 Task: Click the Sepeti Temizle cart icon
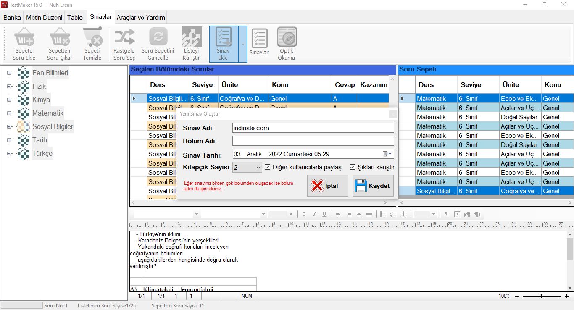92,37
